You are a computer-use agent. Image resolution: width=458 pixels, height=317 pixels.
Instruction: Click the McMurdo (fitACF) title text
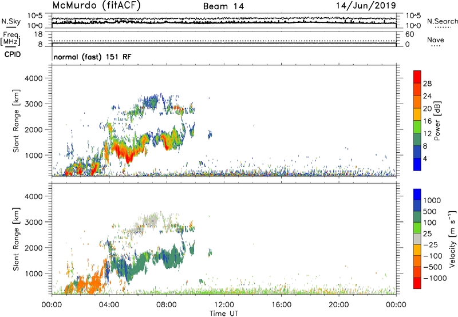pyautogui.click(x=96, y=6)
